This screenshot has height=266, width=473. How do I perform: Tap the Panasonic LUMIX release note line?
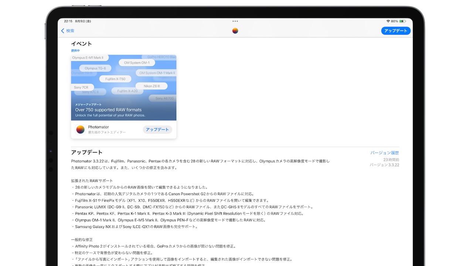coord(193,207)
